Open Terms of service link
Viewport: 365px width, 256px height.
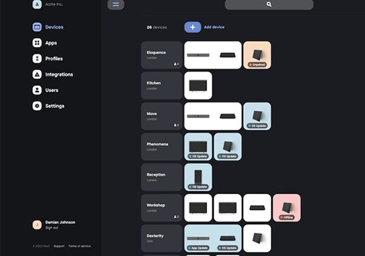click(80, 246)
